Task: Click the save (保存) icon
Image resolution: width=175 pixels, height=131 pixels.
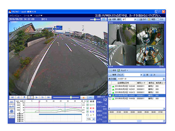Action: (110, 70)
